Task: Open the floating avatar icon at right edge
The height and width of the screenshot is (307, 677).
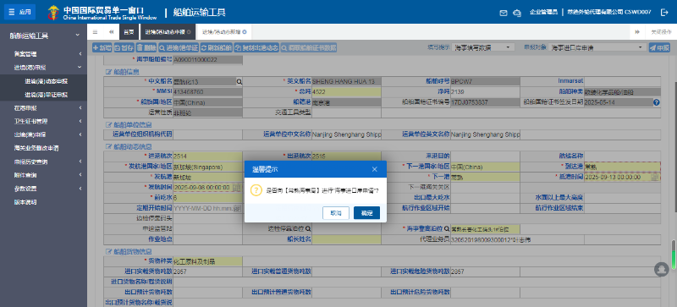Action: point(661,269)
